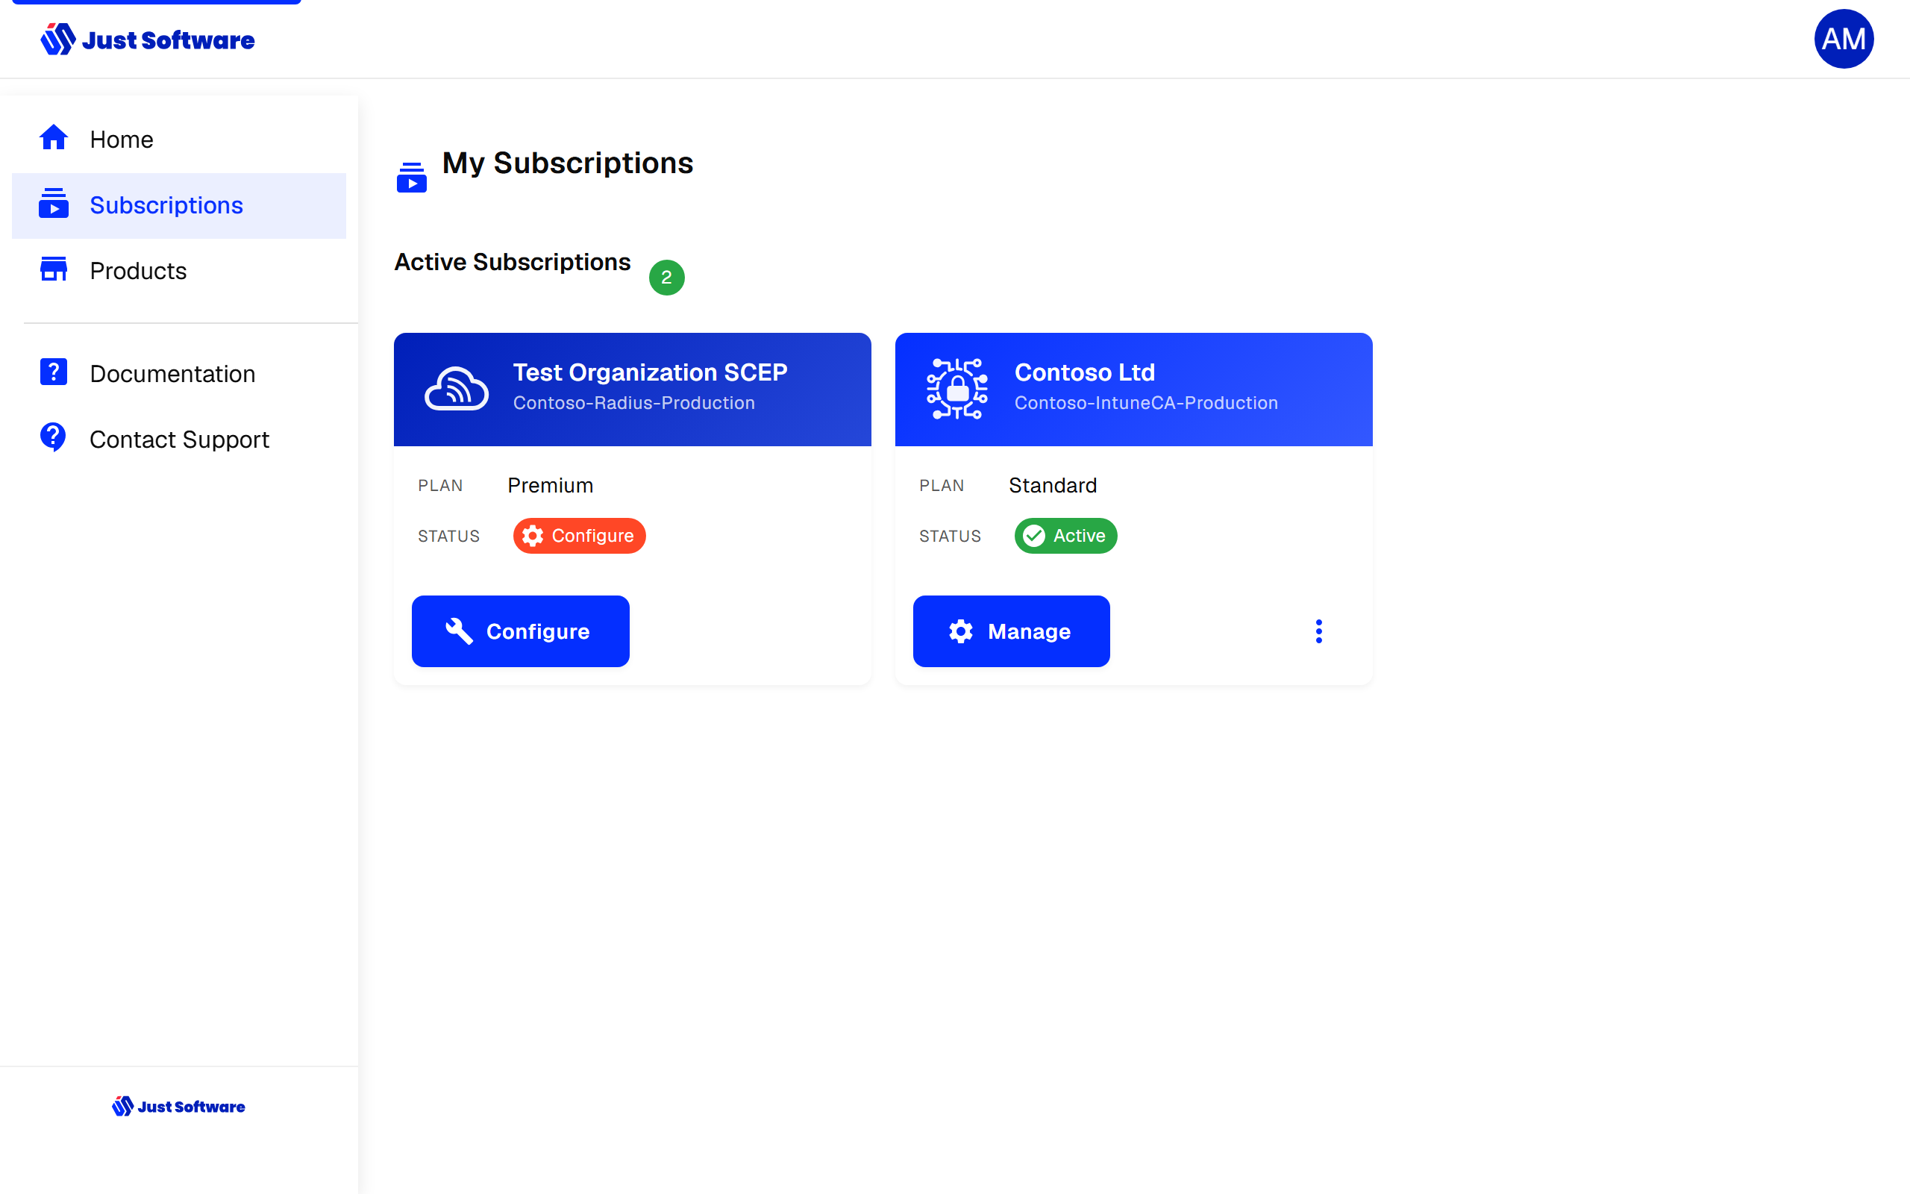Click the Contact Support help icon
Image resolution: width=1910 pixels, height=1194 pixels.
(53, 437)
